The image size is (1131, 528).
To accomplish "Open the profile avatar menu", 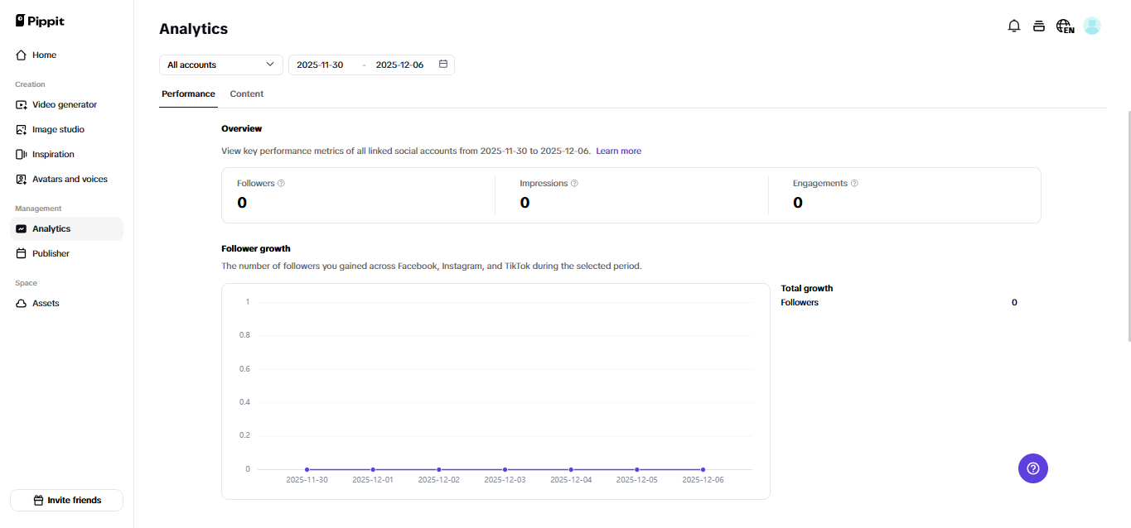I will (1091, 26).
